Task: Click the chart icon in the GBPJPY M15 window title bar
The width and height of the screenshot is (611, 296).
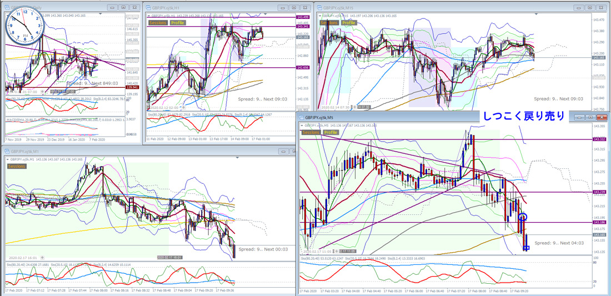Action: pos(319,7)
